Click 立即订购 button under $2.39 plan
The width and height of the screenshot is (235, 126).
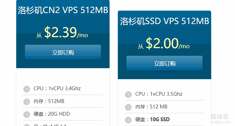coord(63,52)
